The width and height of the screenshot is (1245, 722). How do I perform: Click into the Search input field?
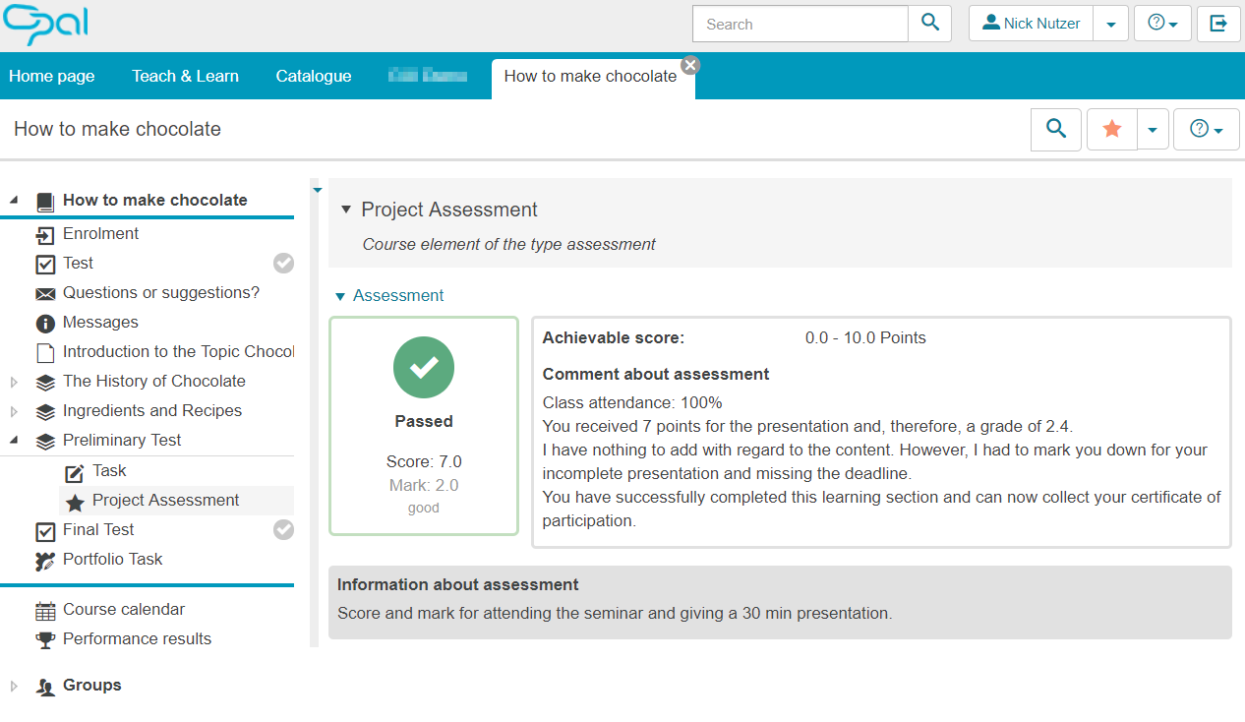tap(800, 24)
